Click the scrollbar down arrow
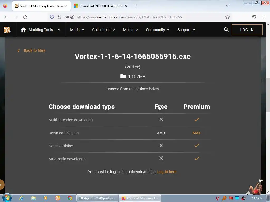The width and height of the screenshot is (270, 202). tap(268, 192)
